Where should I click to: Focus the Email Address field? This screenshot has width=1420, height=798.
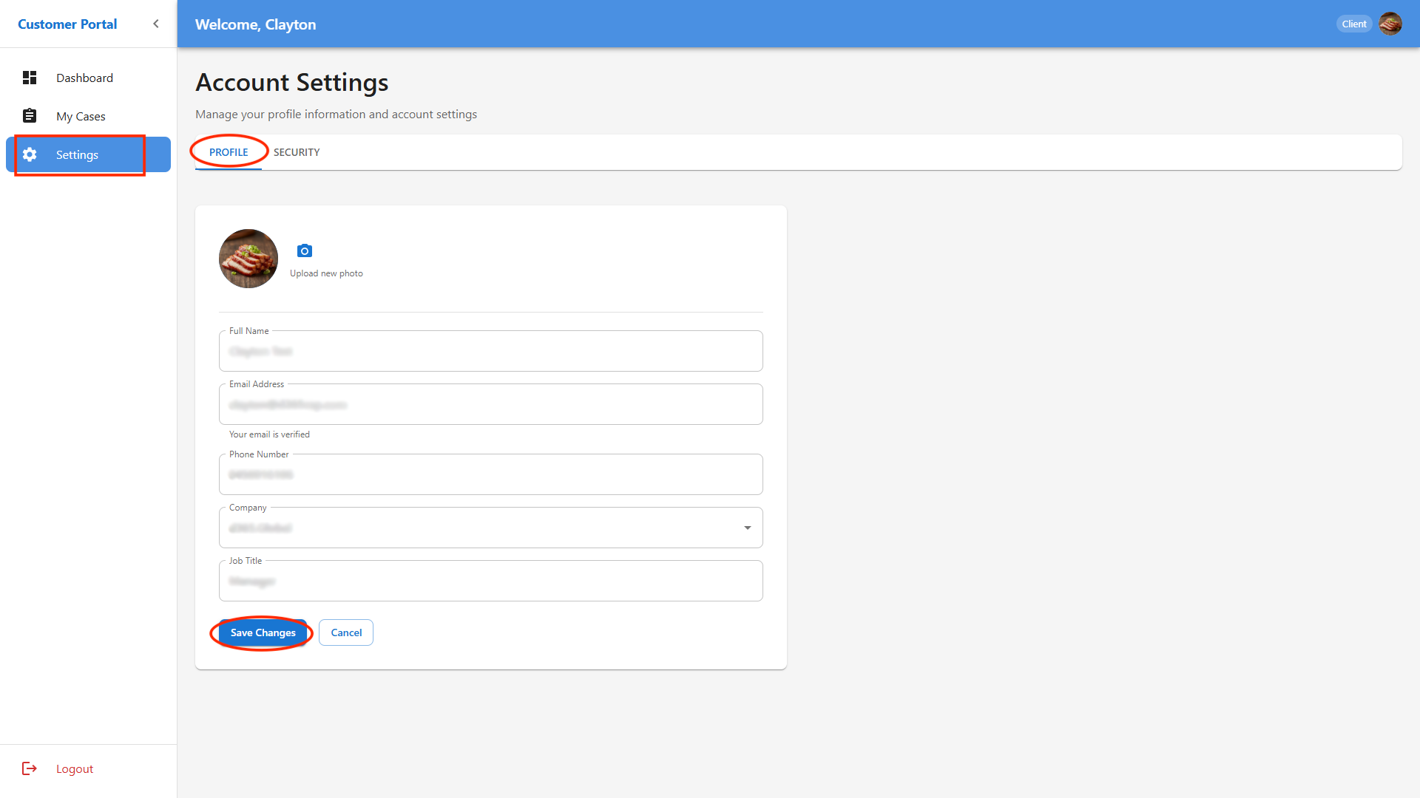pyautogui.click(x=490, y=405)
